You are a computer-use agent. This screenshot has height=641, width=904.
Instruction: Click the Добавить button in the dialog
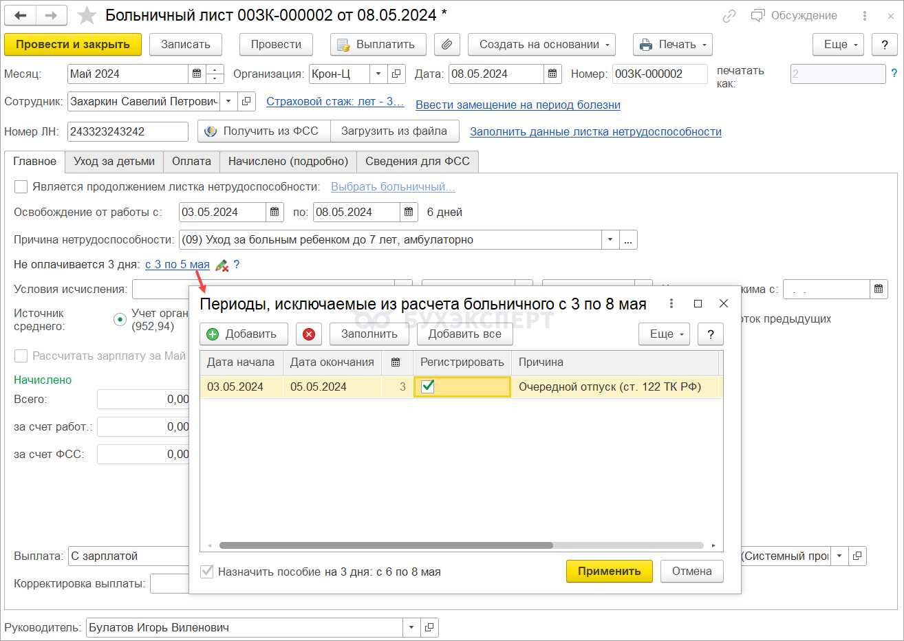pyautogui.click(x=244, y=334)
